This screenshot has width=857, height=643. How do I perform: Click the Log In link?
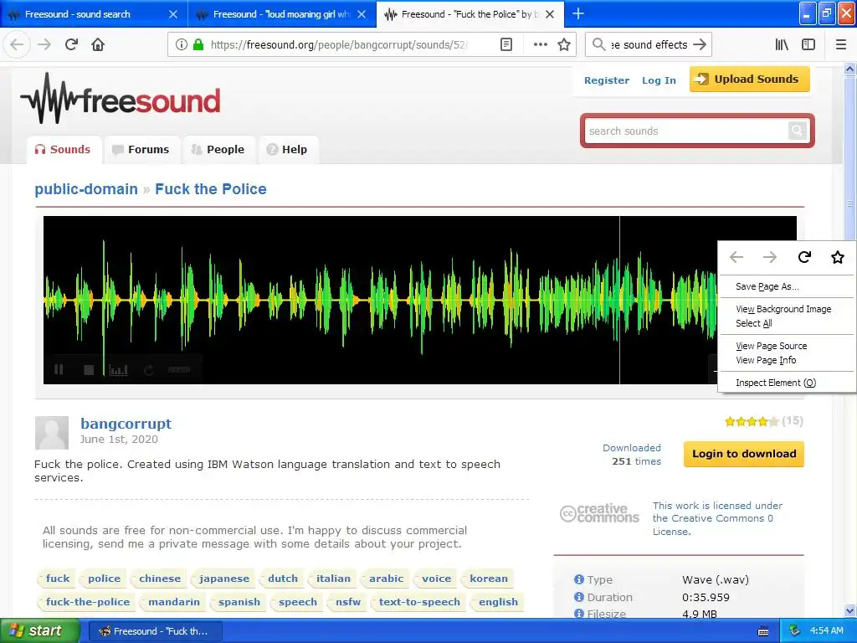tap(659, 80)
